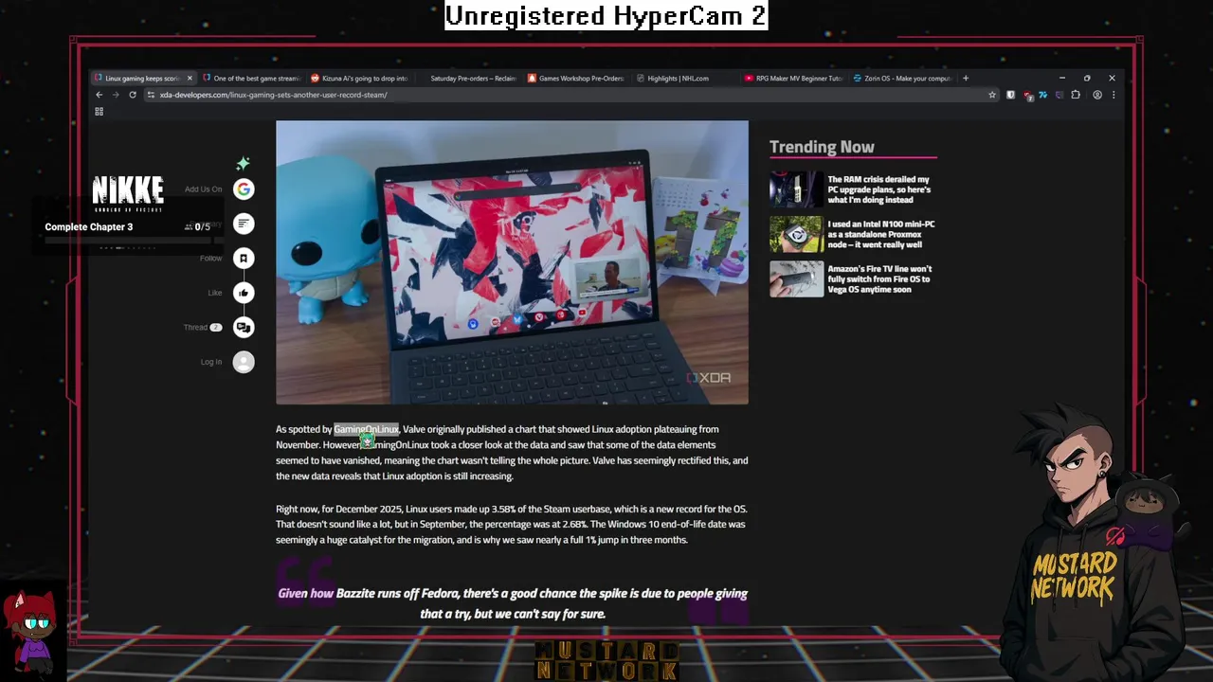Image resolution: width=1213 pixels, height=682 pixels.
Task: Click the Thread count badge 2
Action: pos(216,328)
